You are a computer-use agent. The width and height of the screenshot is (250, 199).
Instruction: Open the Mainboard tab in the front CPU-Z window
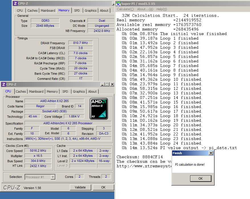36,92
